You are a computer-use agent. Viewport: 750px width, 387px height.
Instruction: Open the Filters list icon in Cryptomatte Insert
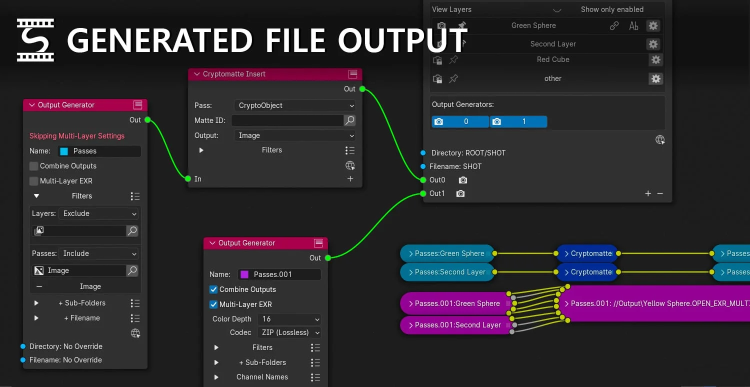pos(349,150)
